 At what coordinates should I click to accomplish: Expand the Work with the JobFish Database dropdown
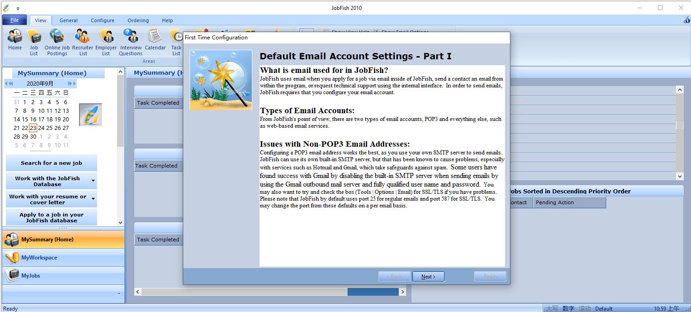93,181
